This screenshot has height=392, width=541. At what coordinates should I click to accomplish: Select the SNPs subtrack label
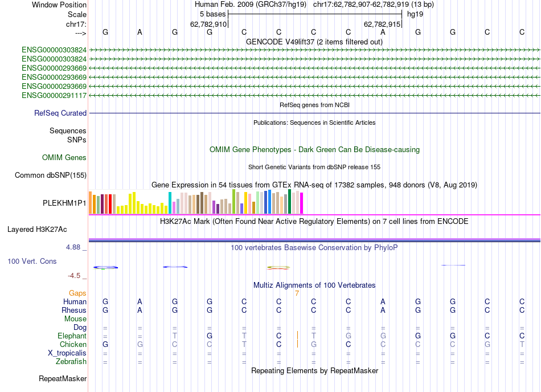tap(77, 140)
